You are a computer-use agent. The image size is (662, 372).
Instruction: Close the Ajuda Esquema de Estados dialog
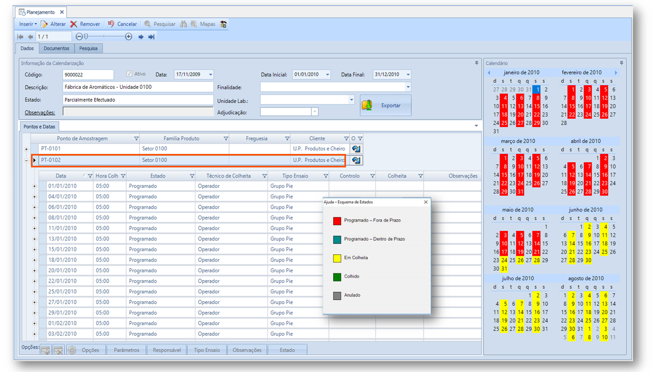pos(426,202)
